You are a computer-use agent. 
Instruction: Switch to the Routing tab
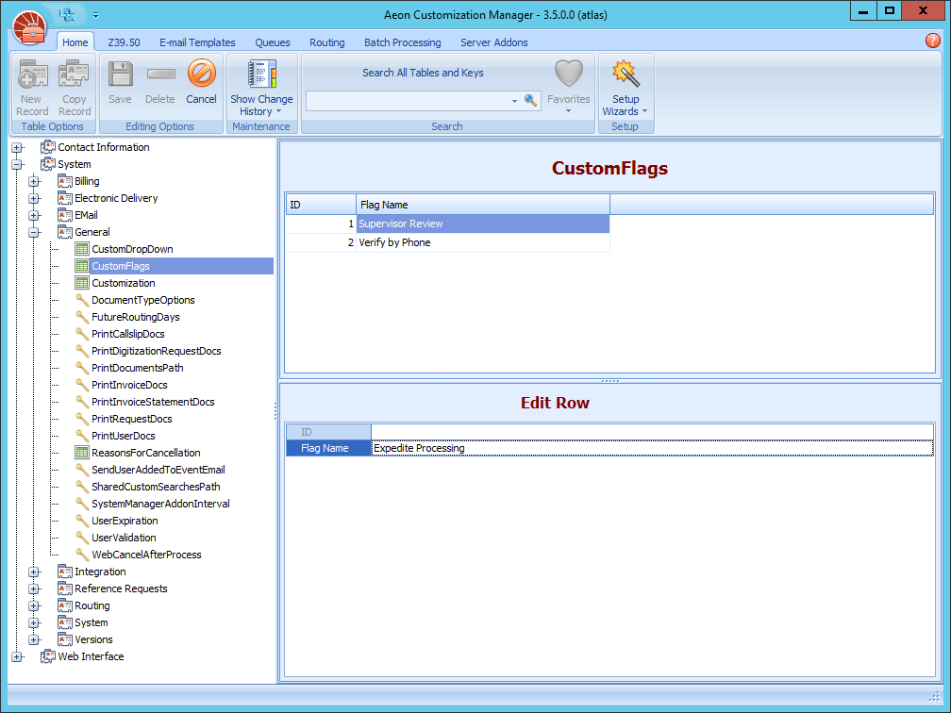[326, 42]
